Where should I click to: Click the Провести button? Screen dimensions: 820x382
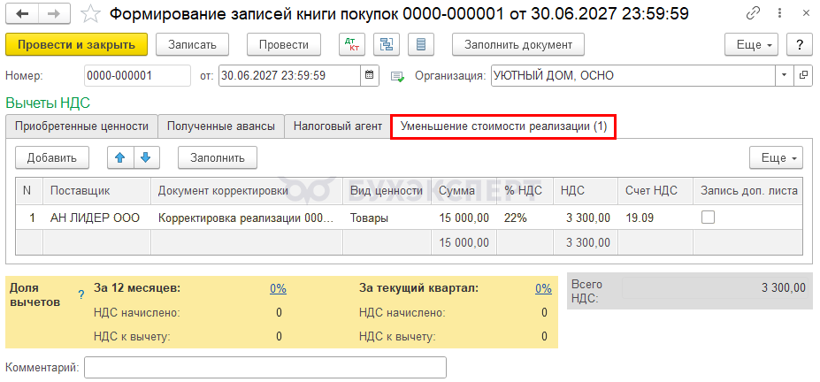click(284, 44)
